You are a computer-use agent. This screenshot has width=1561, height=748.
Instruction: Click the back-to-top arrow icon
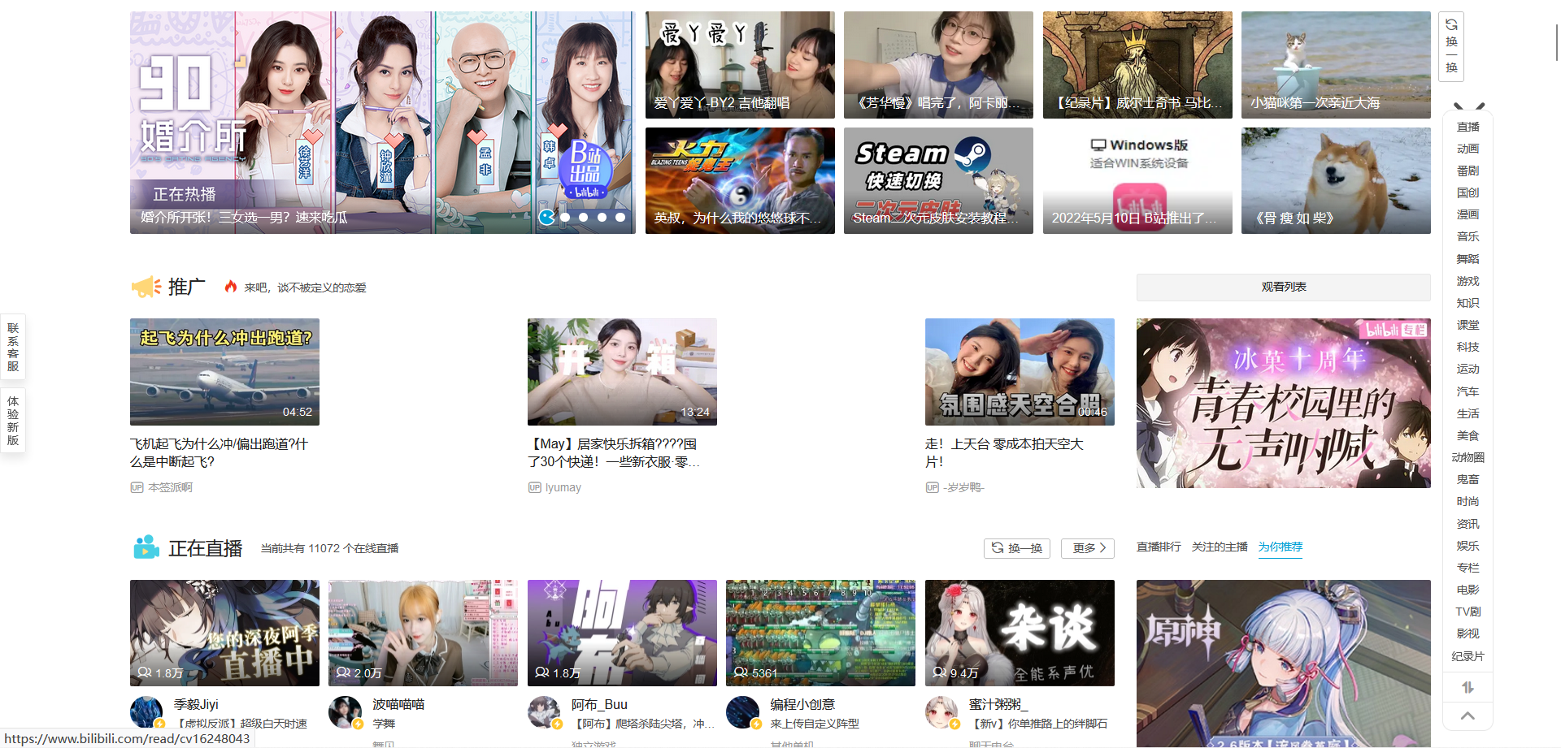(1468, 716)
